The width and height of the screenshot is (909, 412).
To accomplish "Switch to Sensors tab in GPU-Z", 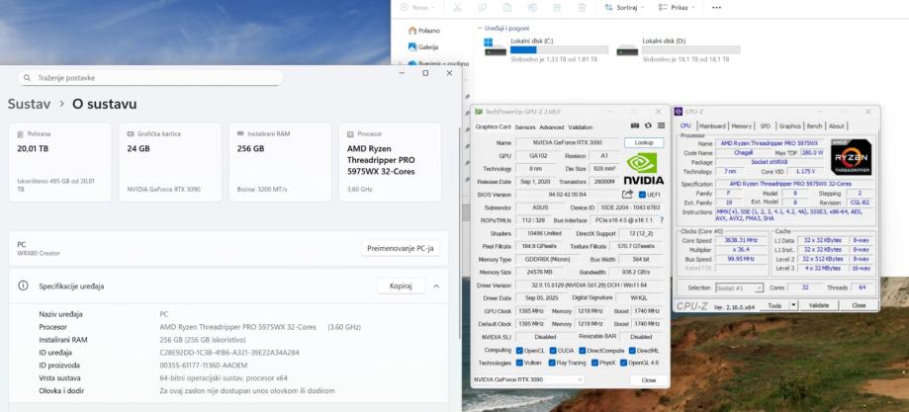I will tap(524, 126).
